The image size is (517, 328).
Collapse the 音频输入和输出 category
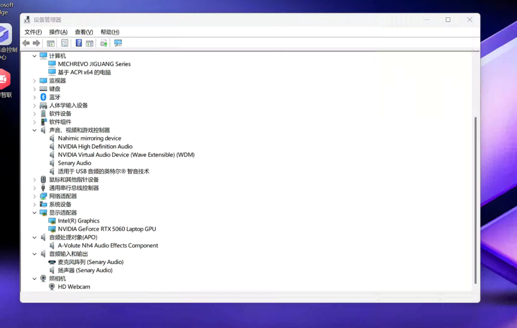pyautogui.click(x=34, y=254)
